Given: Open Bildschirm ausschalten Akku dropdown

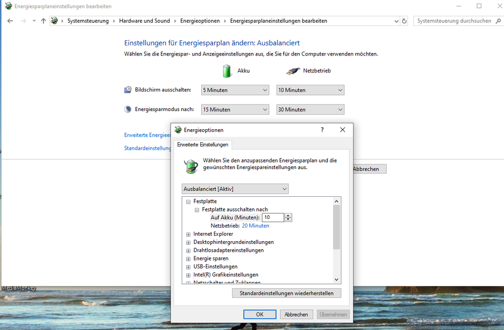Looking at the screenshot, I should (235, 90).
